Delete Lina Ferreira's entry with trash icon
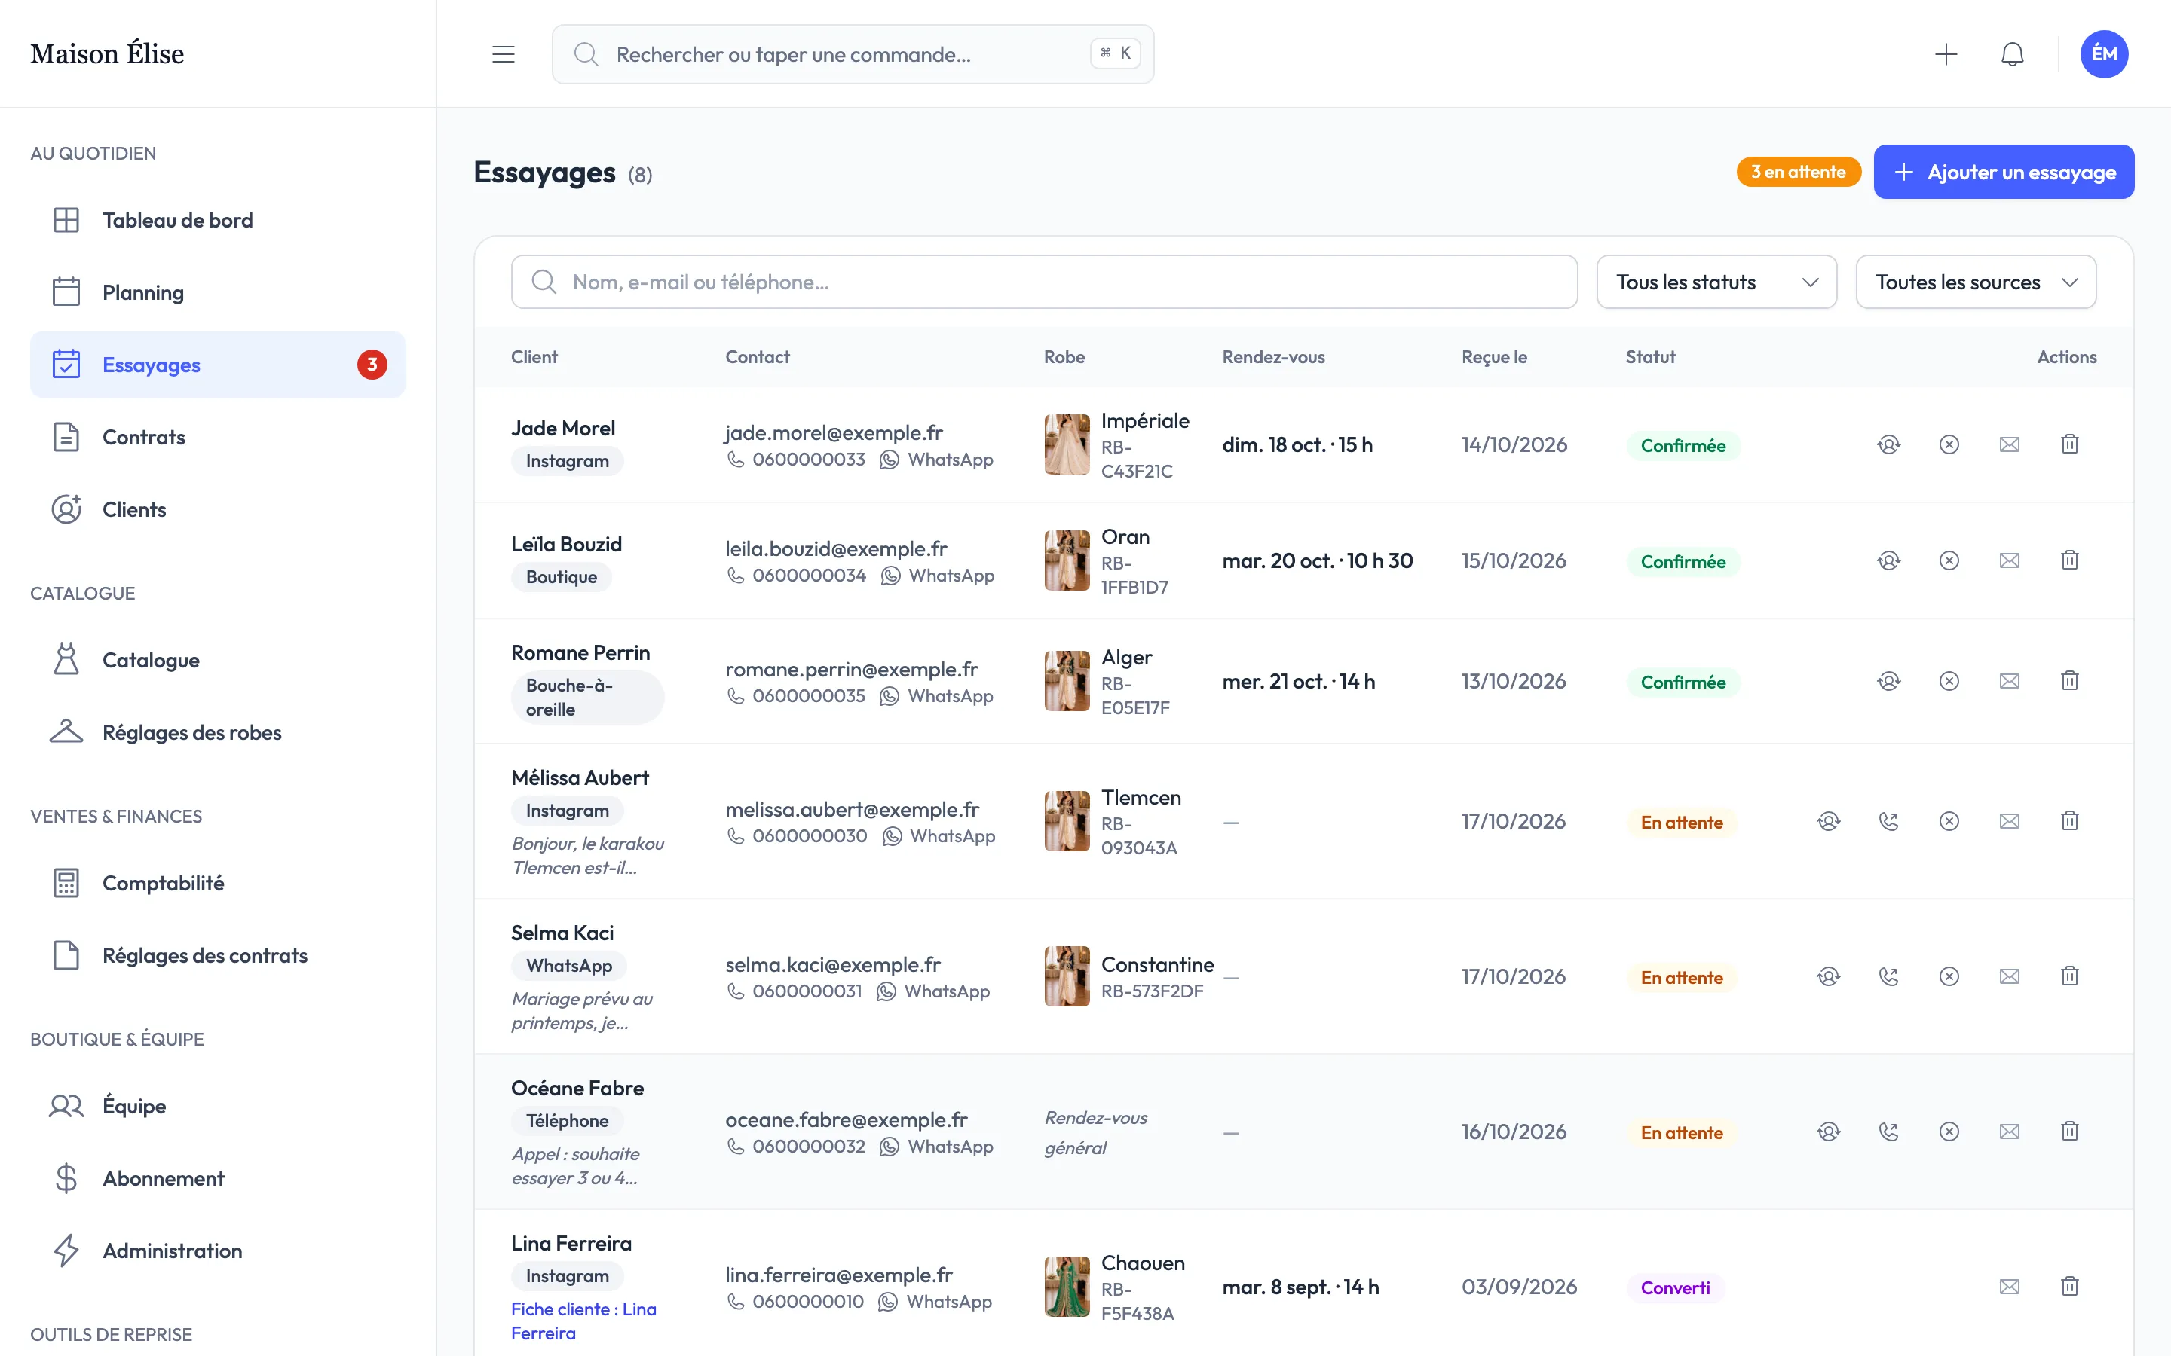This screenshot has width=2171, height=1356. coord(2068,1286)
